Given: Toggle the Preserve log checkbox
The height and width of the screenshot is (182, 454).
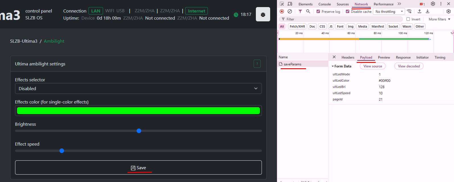Looking at the screenshot, I should pos(318,12).
